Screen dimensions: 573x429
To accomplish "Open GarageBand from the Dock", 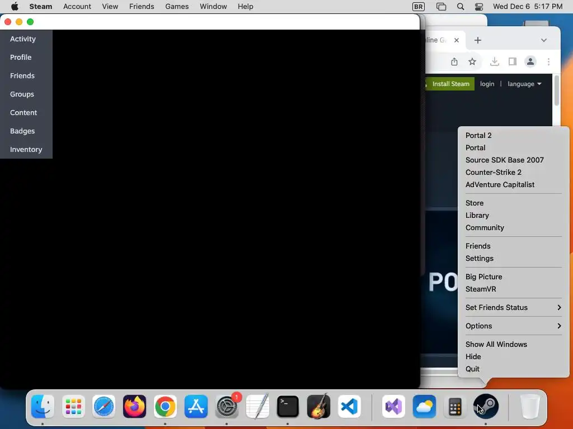I will click(318, 406).
